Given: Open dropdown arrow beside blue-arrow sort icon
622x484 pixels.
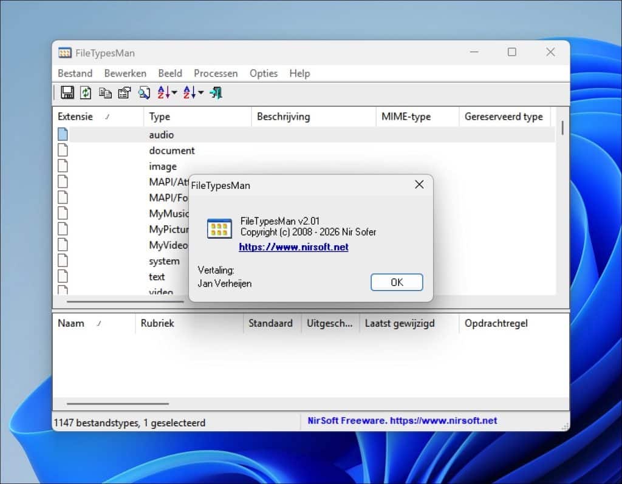Looking at the screenshot, I should click(200, 93).
